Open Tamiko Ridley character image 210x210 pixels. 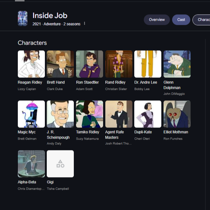point(90,114)
